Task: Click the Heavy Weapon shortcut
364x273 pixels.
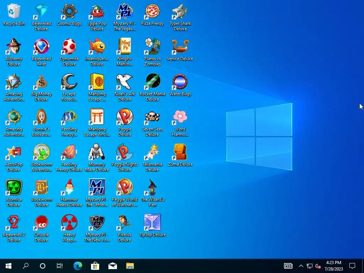Action: (69, 222)
